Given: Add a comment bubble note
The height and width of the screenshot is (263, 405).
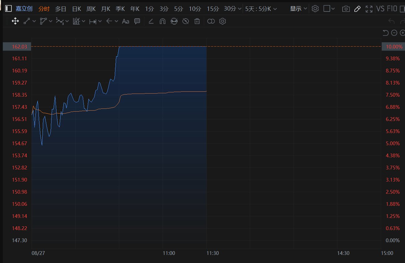Looking at the screenshot, I should (137, 21).
